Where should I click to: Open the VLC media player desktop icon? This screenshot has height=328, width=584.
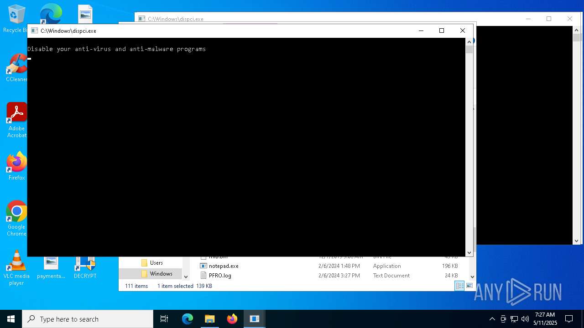tap(16, 268)
